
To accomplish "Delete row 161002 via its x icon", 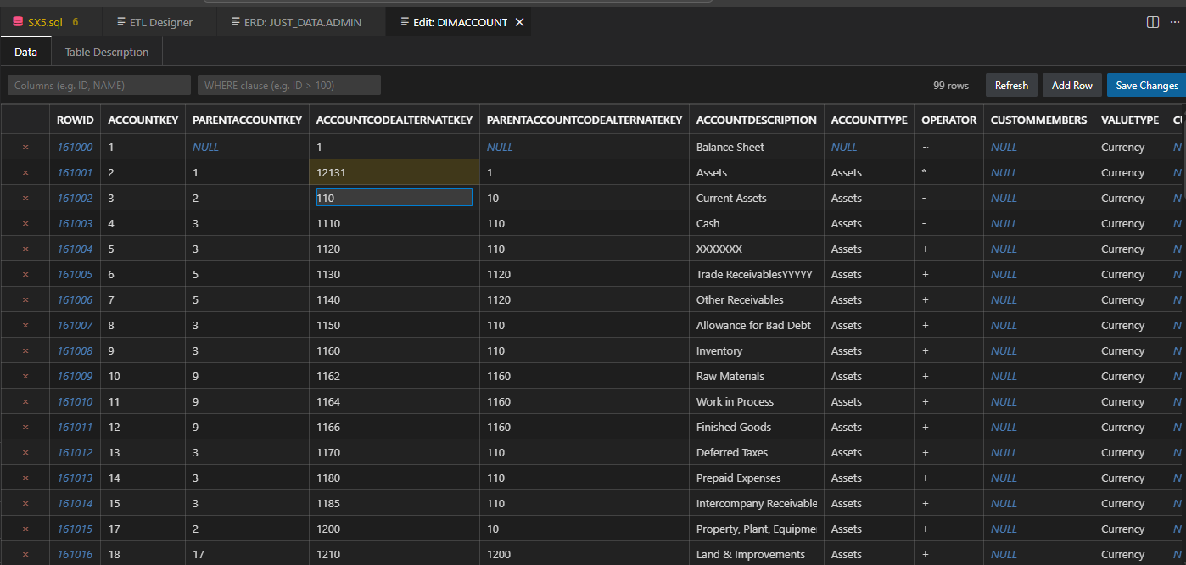I will coord(25,198).
